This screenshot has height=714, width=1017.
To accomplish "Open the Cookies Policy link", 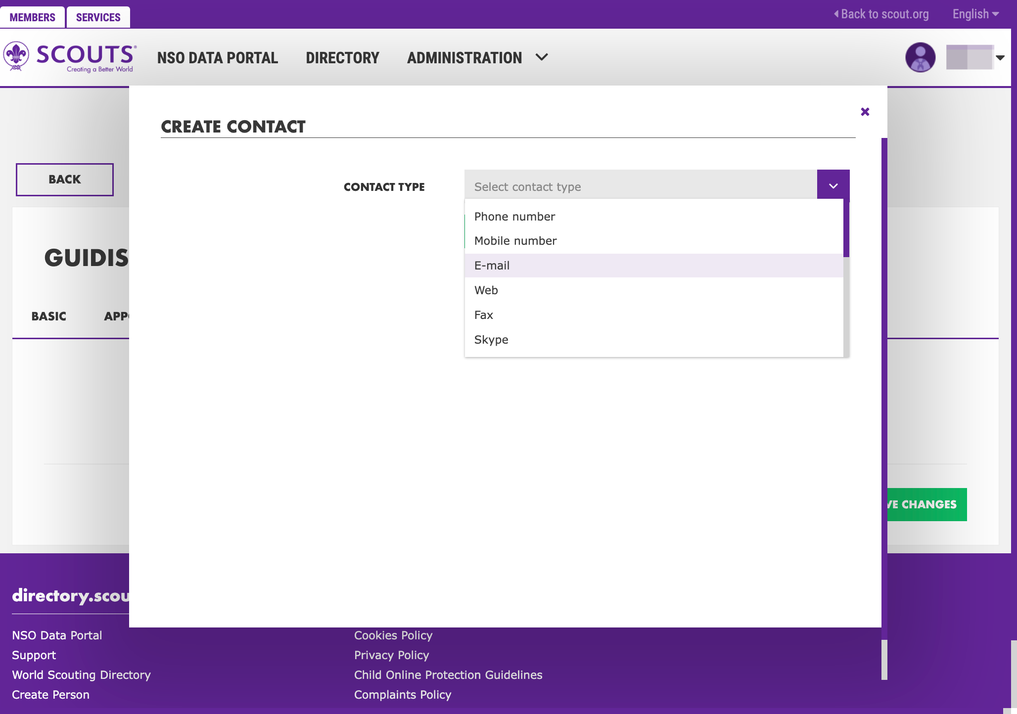I will 393,635.
